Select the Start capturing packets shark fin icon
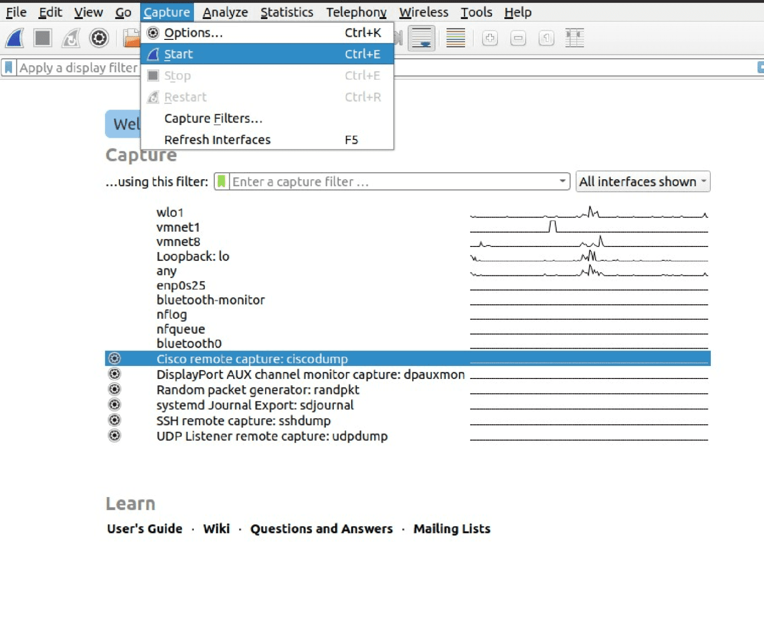Viewport: 764px width, 618px height. (x=14, y=38)
